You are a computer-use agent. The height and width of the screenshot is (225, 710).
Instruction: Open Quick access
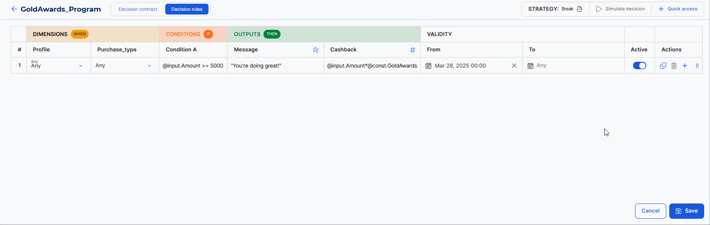click(678, 9)
